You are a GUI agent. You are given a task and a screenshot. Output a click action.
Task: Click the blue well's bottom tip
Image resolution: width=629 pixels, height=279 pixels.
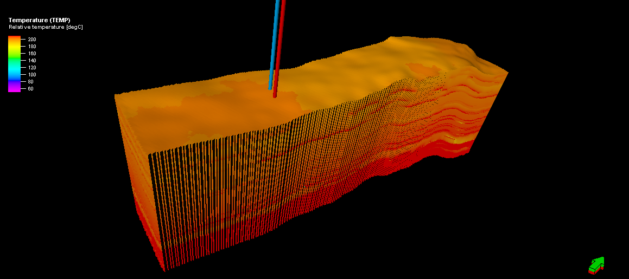pos(270,87)
